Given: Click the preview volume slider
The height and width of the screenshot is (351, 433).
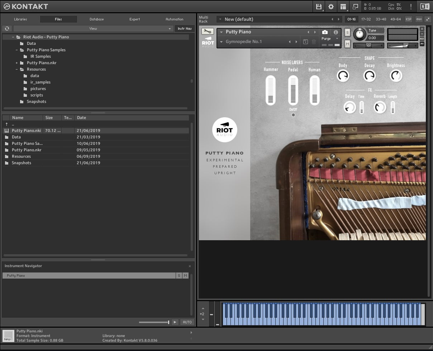Looking at the screenshot, I should [154, 322].
